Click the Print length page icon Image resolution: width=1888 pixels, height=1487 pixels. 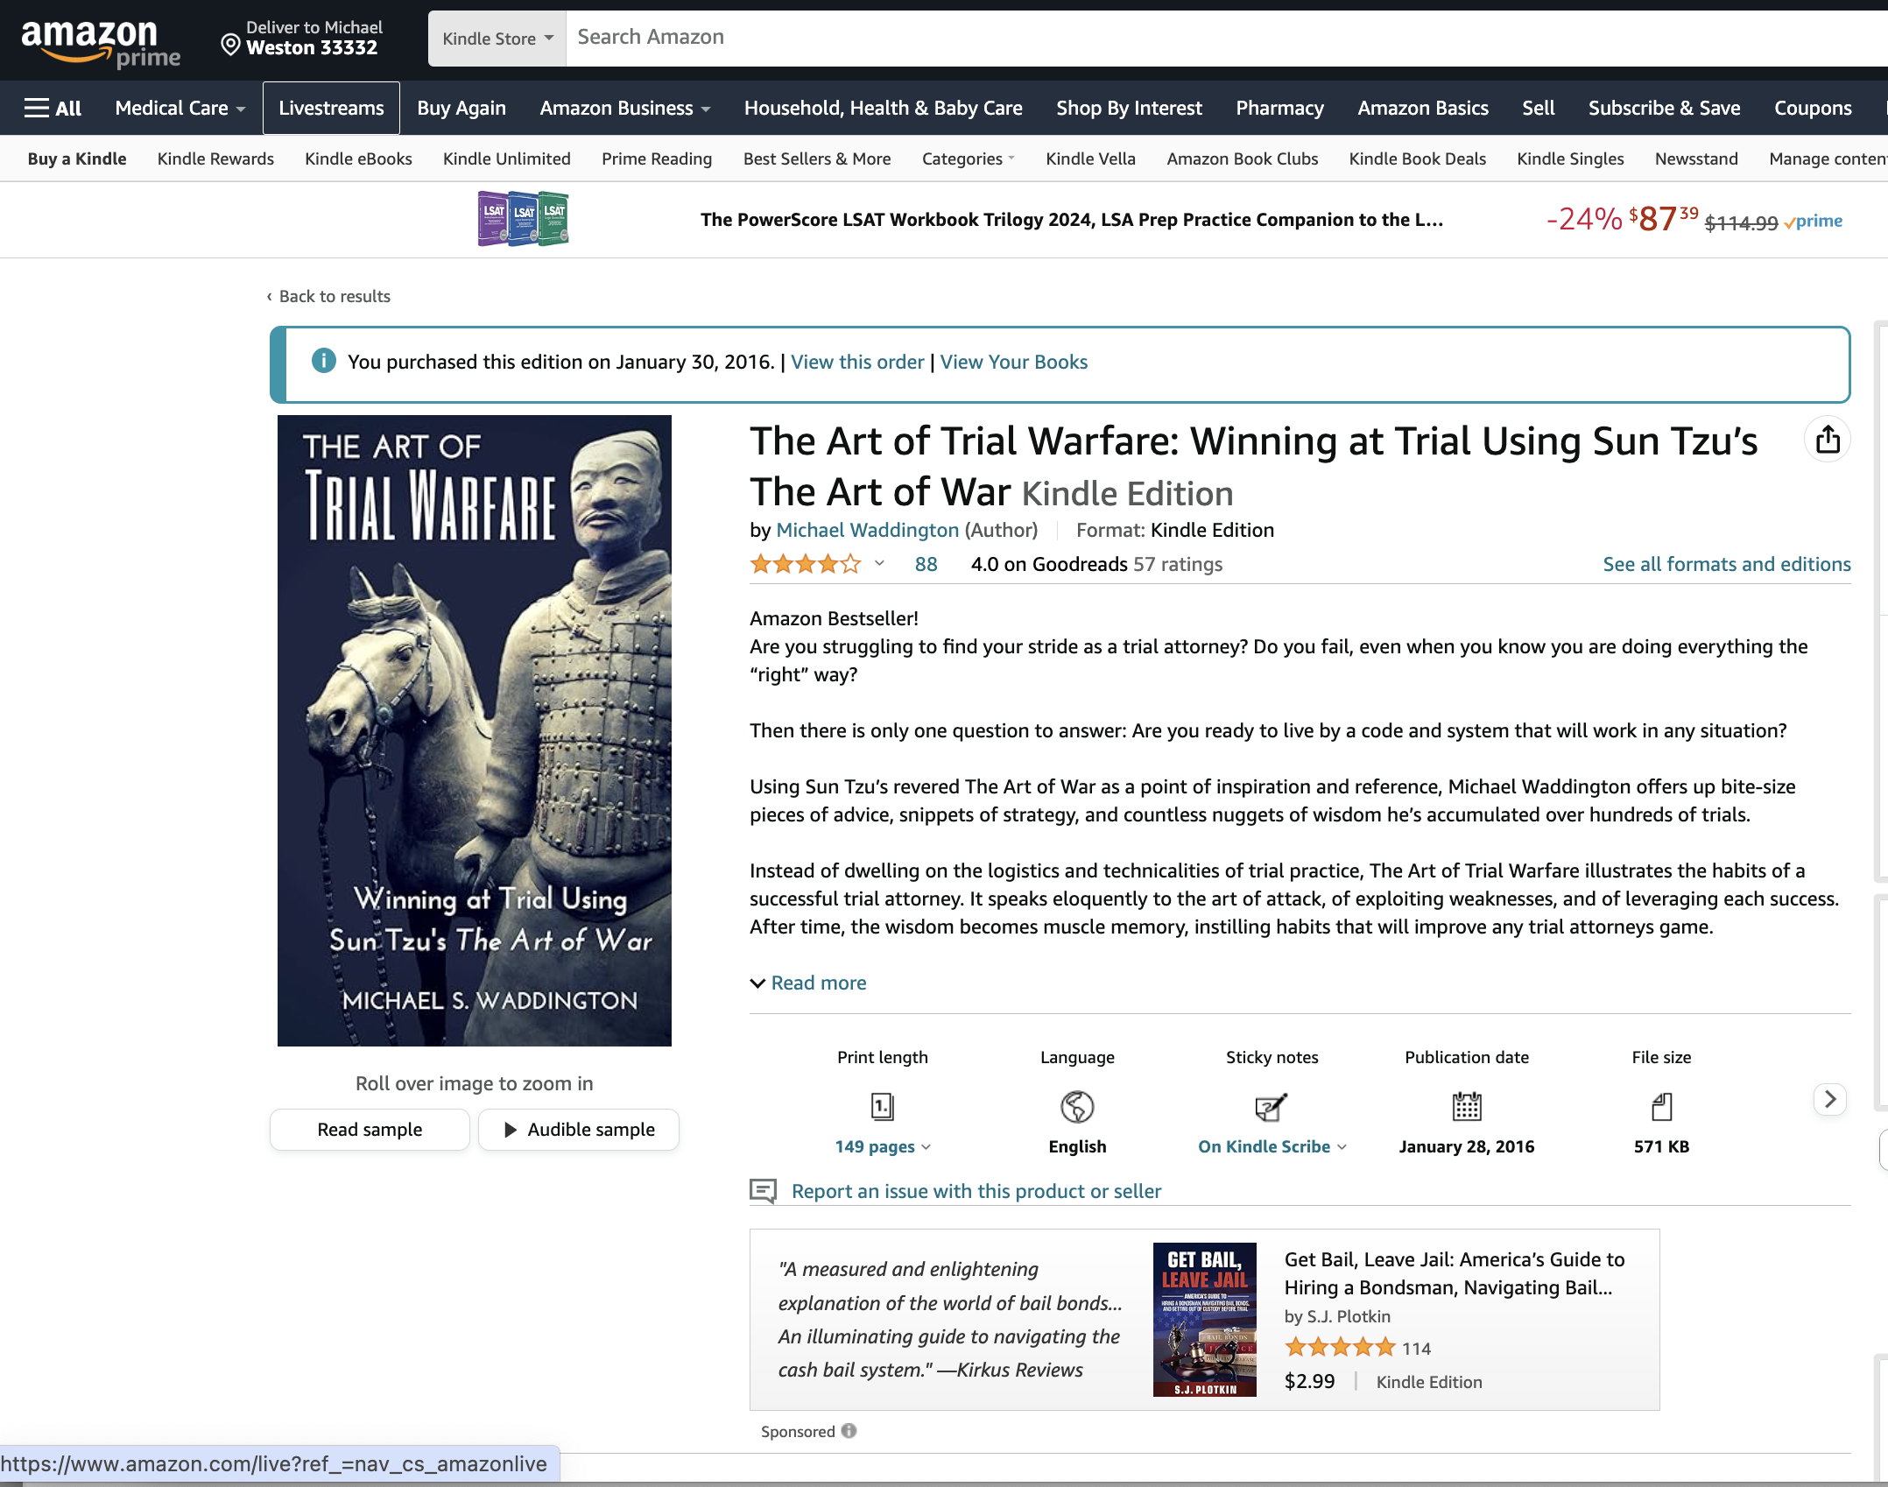coord(883,1107)
